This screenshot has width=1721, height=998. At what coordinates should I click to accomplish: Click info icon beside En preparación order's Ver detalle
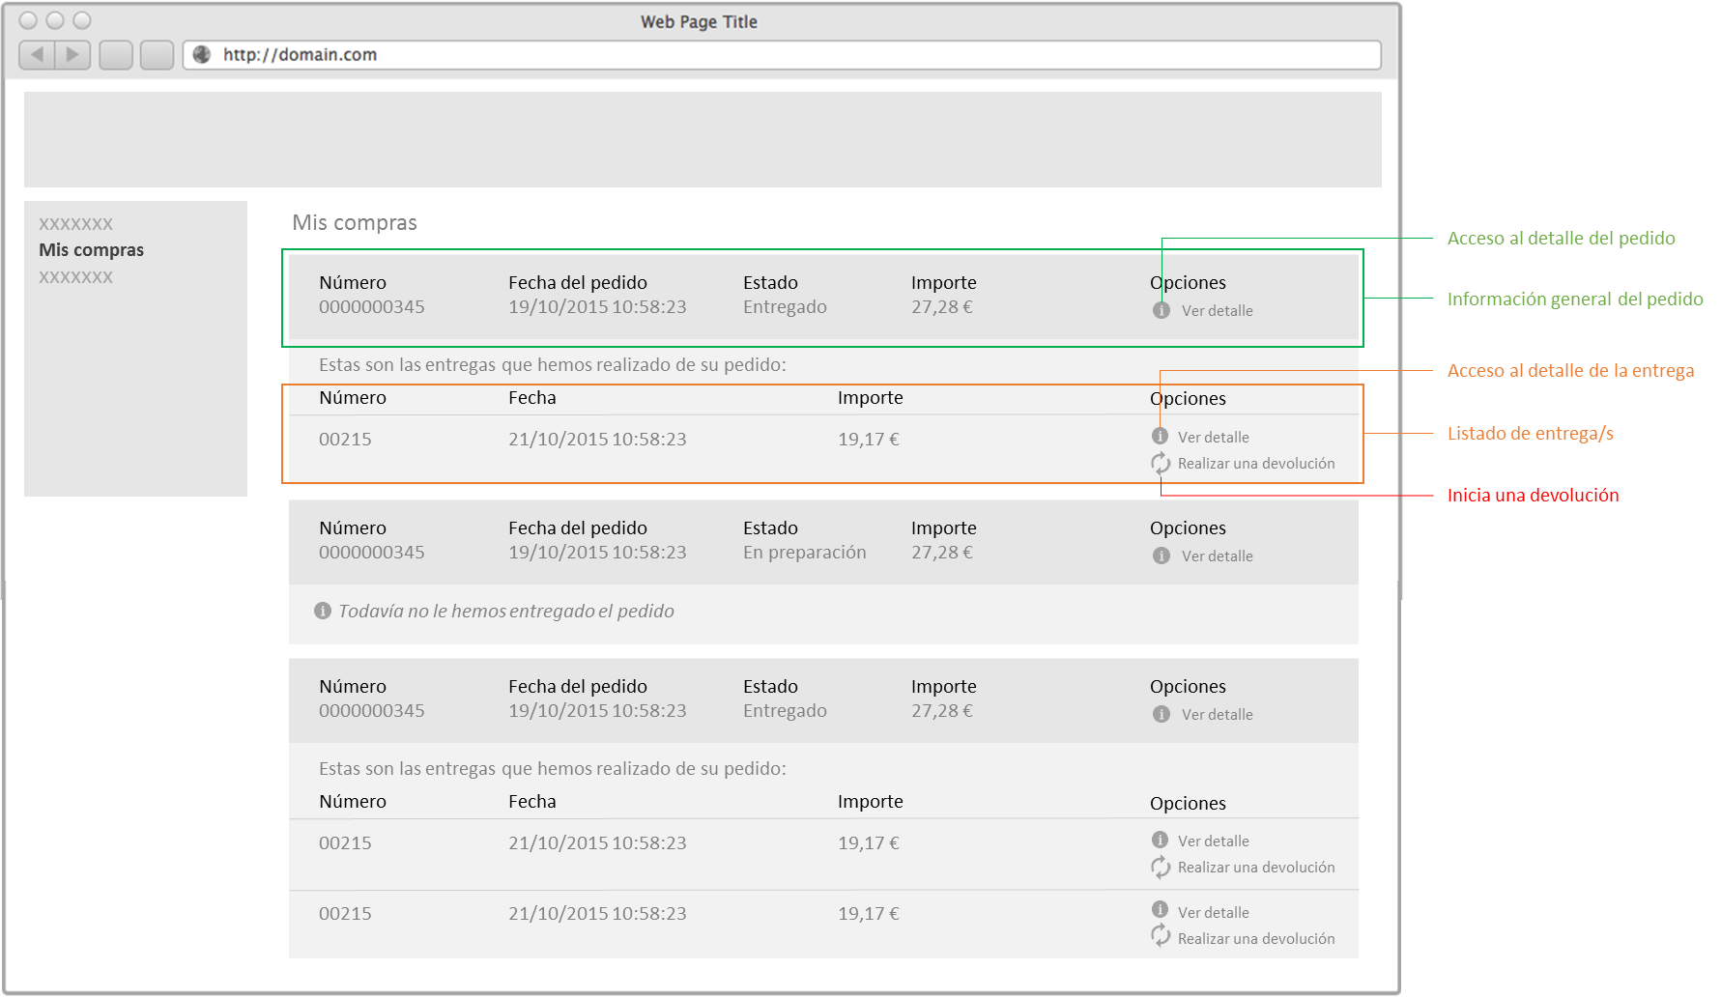[x=1162, y=556]
